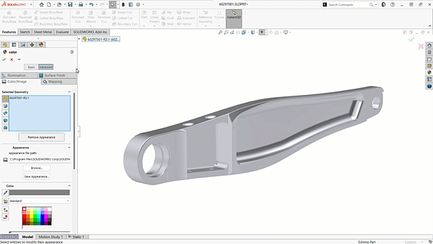Open the DisplayManager tab in the panel
Screen dimensions: 433x244
point(41,45)
